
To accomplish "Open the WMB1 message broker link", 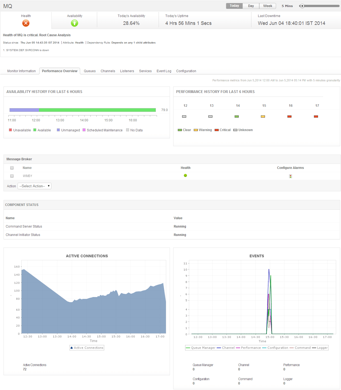I will click(27, 176).
